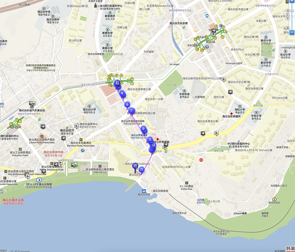Click exit 3 marker at 萇山站
Image resolution: width=295 pixels, height=252 pixels.
tap(222, 37)
